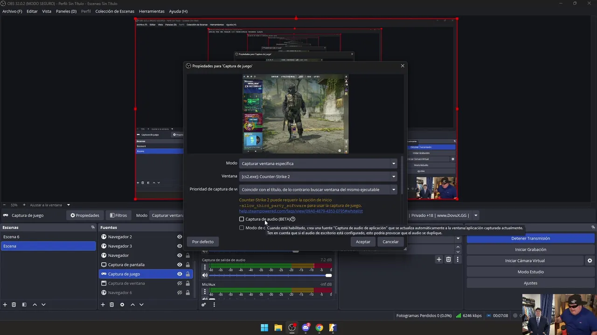Delete selected scene with the Escenas trash icon

(14, 304)
